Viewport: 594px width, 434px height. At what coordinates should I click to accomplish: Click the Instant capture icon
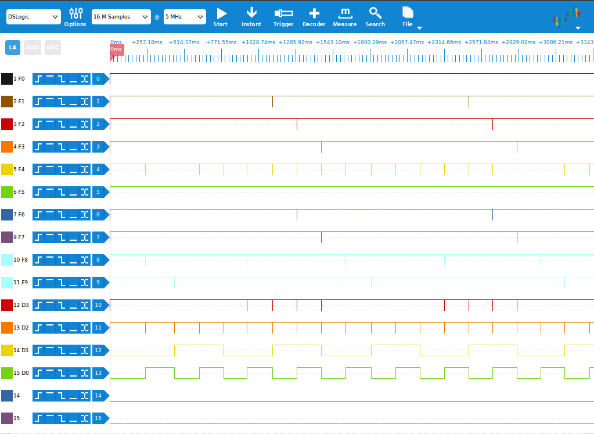(x=251, y=17)
